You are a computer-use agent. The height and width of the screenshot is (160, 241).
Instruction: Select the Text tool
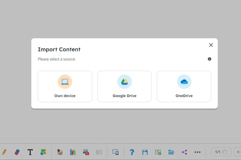(x=30, y=152)
